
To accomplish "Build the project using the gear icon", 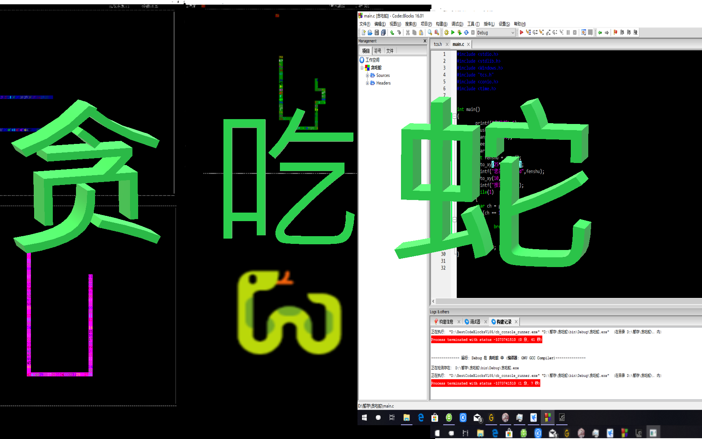I will (x=446, y=33).
